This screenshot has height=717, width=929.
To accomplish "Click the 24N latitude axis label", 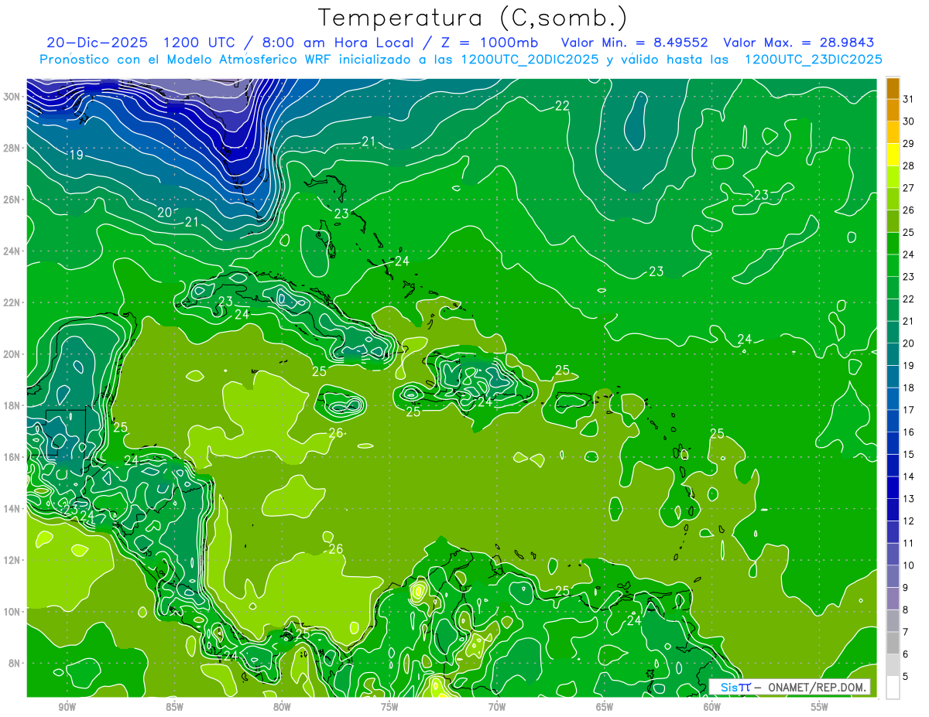I will pyautogui.click(x=13, y=251).
